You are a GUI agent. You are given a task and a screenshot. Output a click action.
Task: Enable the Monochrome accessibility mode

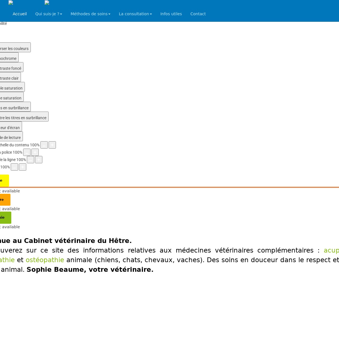9,57
